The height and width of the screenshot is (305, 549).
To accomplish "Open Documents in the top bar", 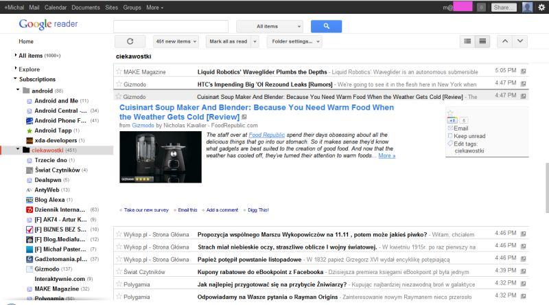I will click(x=85, y=8).
